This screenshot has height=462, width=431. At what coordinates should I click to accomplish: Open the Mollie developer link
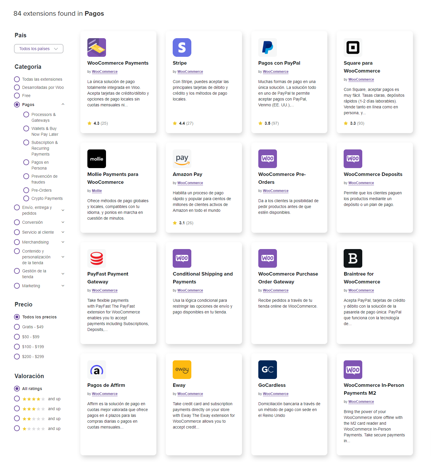pyautogui.click(x=97, y=191)
